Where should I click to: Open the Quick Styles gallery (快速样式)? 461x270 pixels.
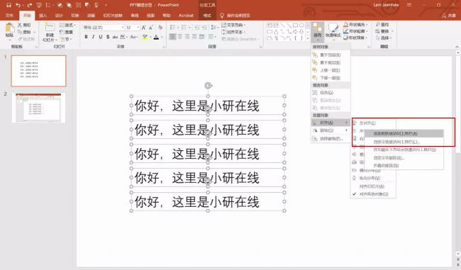(x=333, y=31)
